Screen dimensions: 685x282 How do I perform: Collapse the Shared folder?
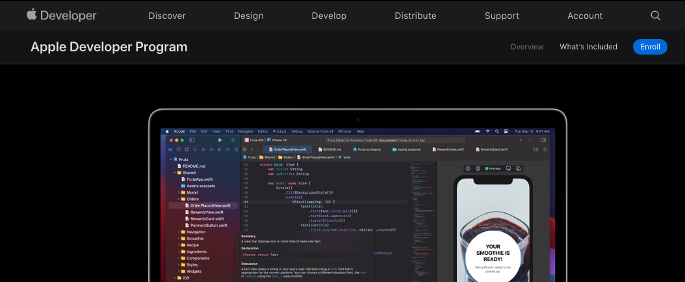click(175, 173)
